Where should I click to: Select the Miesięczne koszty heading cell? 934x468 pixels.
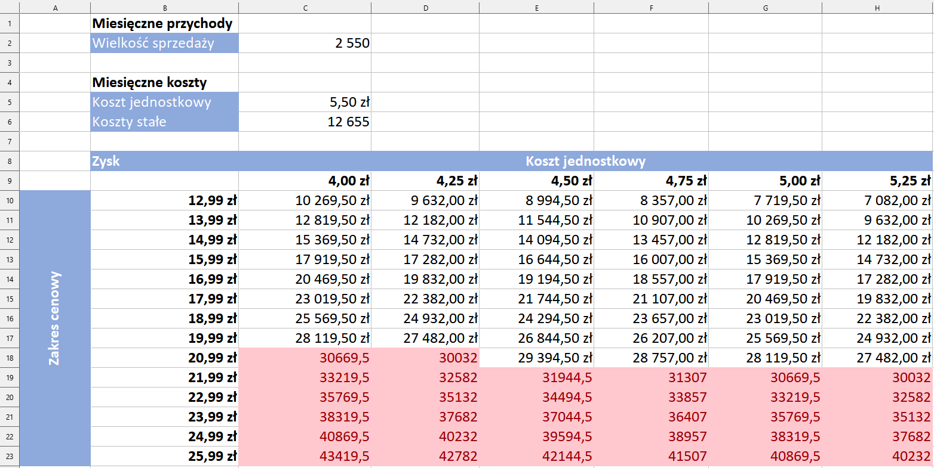164,82
